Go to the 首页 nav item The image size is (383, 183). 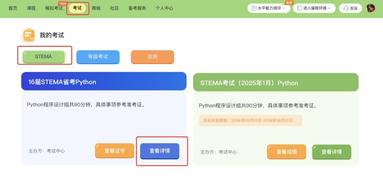[x=13, y=8]
